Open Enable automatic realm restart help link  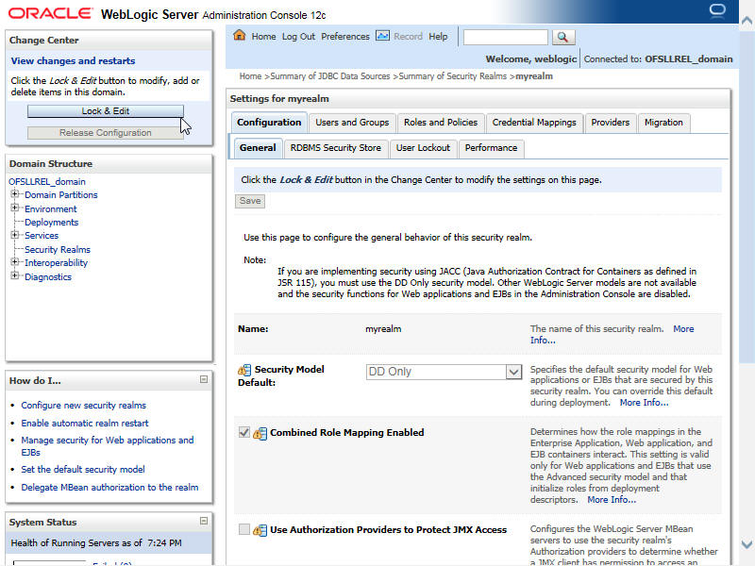point(85,423)
